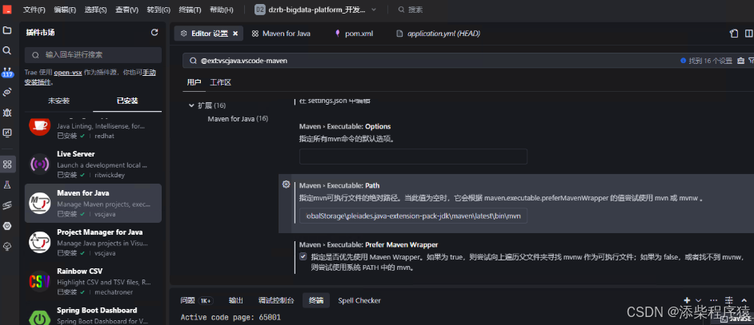Screen dimensions: 754x325
Task: Select the 工作区 settings scope tab
Action: [x=221, y=82]
